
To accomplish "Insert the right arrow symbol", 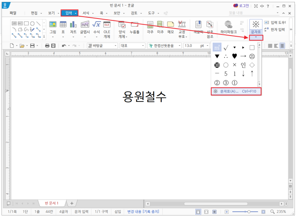I will click(243, 56).
